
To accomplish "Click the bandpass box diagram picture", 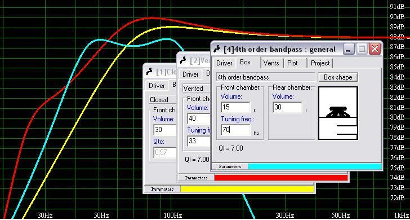I will point(338,113).
